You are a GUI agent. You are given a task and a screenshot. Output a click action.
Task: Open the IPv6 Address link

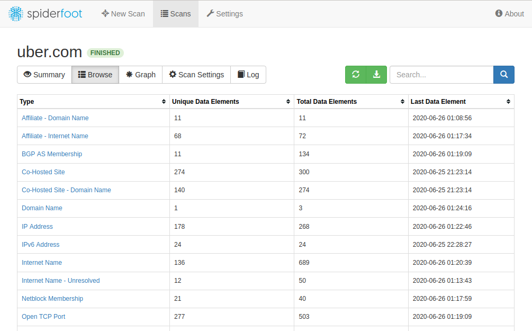click(x=40, y=245)
